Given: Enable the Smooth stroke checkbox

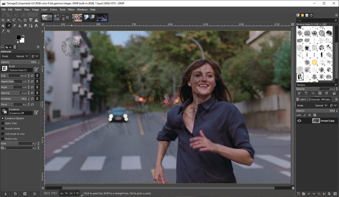Looking at the screenshot, I should point(3,128).
